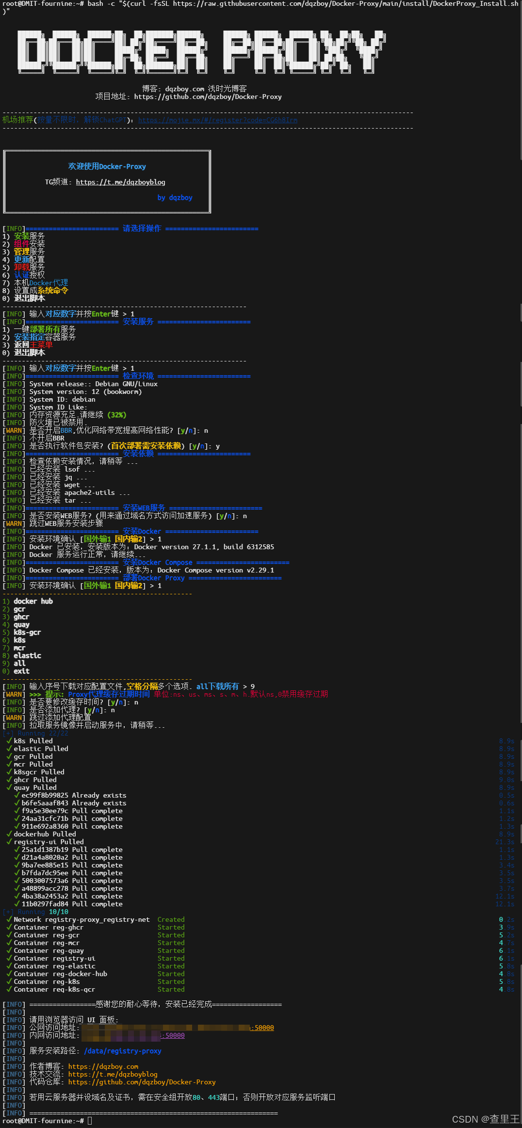Select menu line '5) 卸载服务'
The width and height of the screenshot is (522, 1128).
coord(23,267)
